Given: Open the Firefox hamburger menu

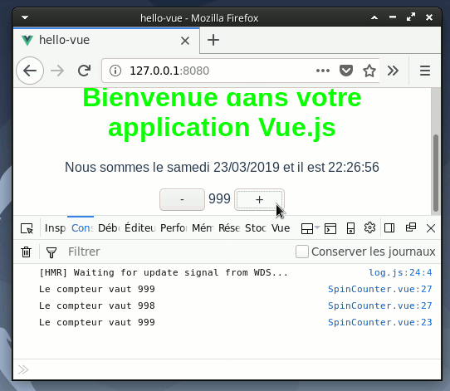Looking at the screenshot, I should (x=425, y=71).
